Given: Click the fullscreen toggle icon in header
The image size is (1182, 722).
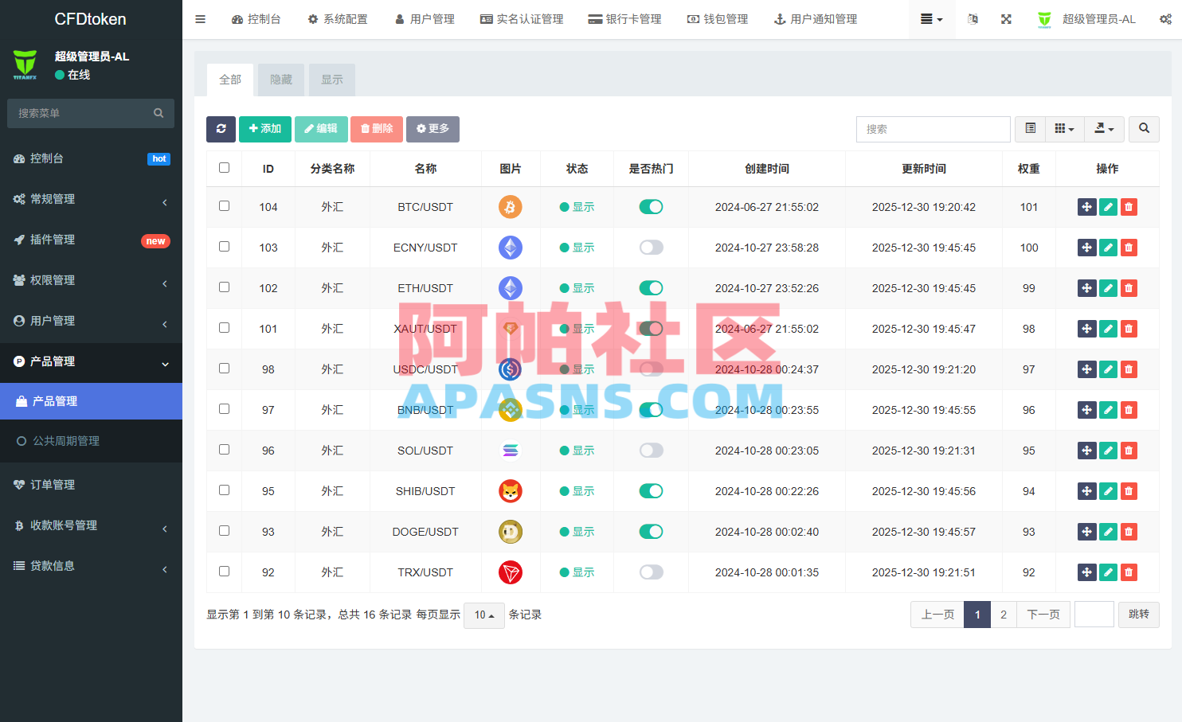Looking at the screenshot, I should point(1007,19).
